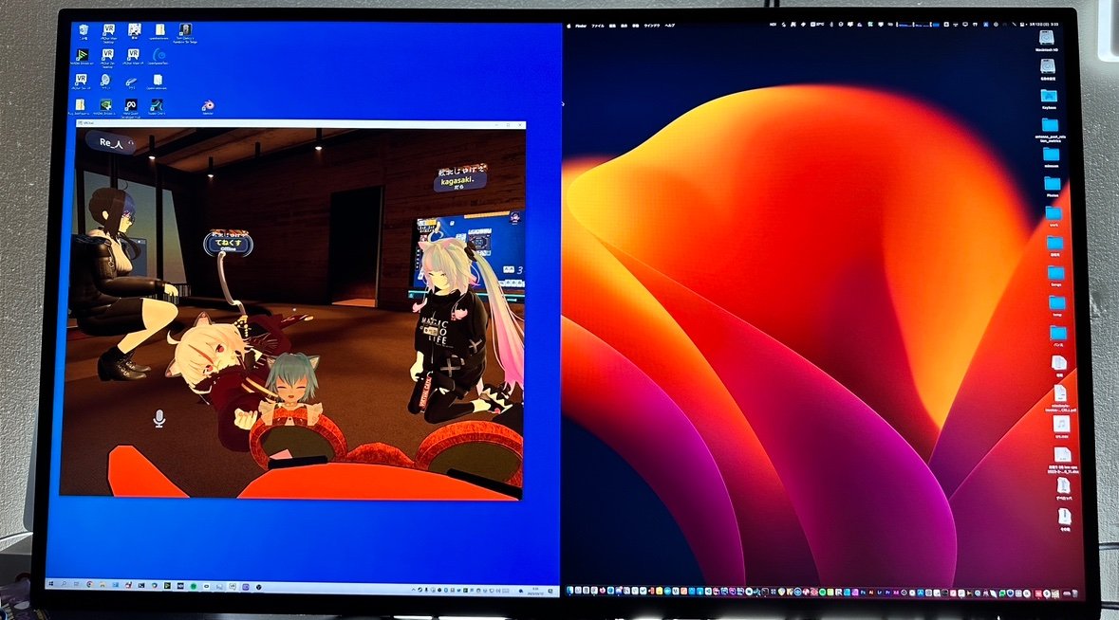
Task: Open the NVIDIA green desktop shortcut
Action: pos(107,105)
